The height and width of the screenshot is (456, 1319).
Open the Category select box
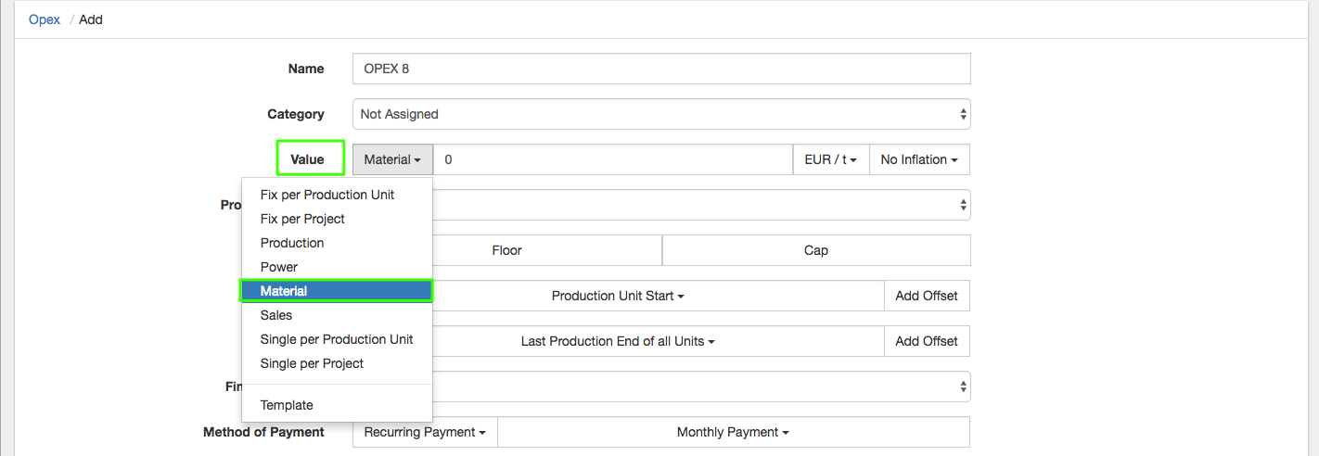coord(660,114)
